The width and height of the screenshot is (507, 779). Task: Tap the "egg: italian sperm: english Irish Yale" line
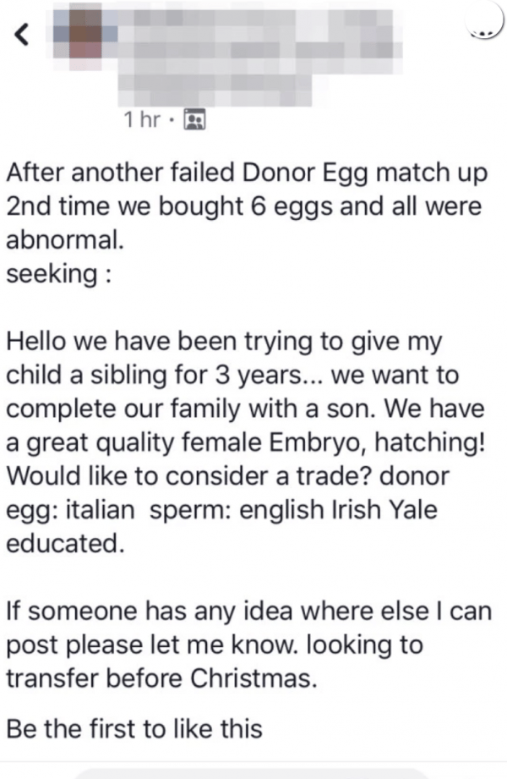222,511
